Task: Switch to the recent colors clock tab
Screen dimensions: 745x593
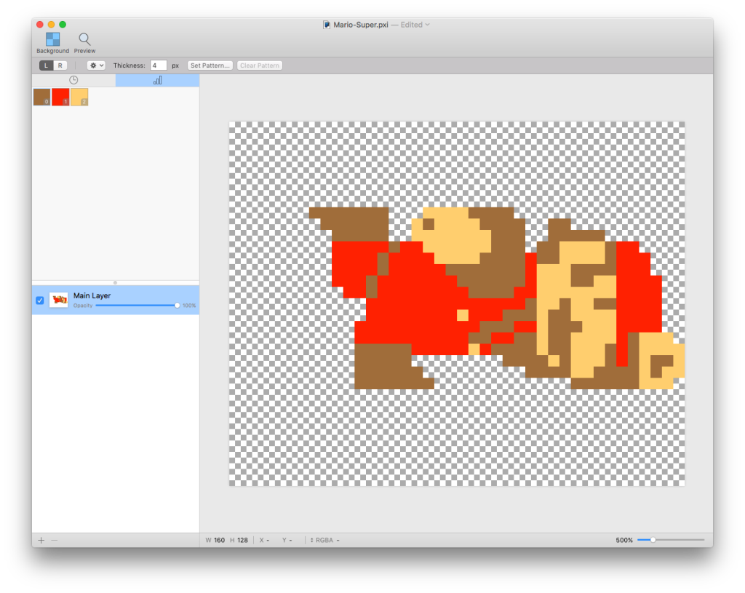Action: pyautogui.click(x=73, y=80)
